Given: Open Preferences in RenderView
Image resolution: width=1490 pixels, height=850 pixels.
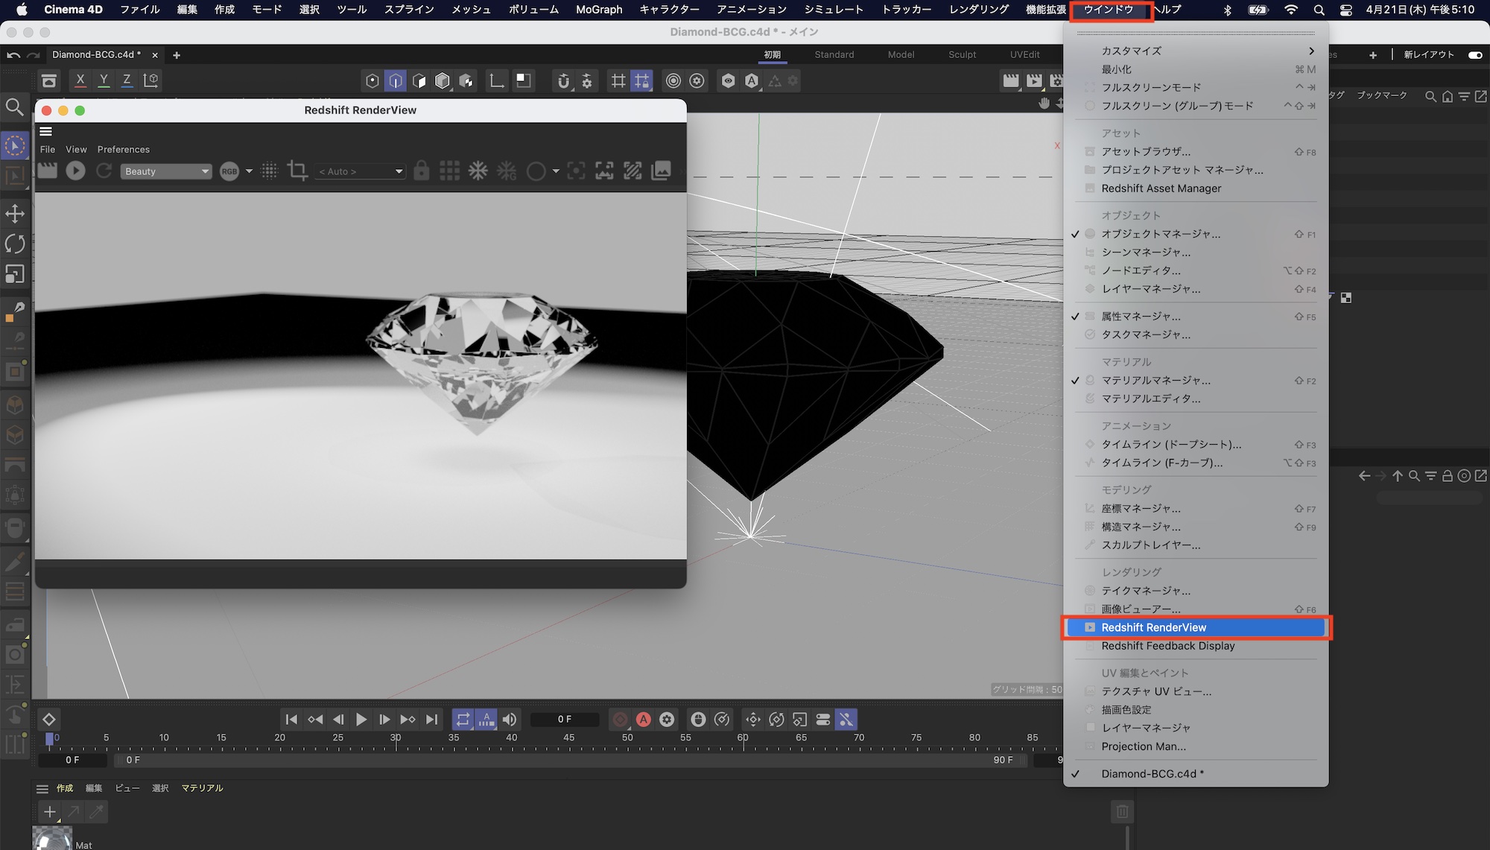Looking at the screenshot, I should (x=123, y=150).
